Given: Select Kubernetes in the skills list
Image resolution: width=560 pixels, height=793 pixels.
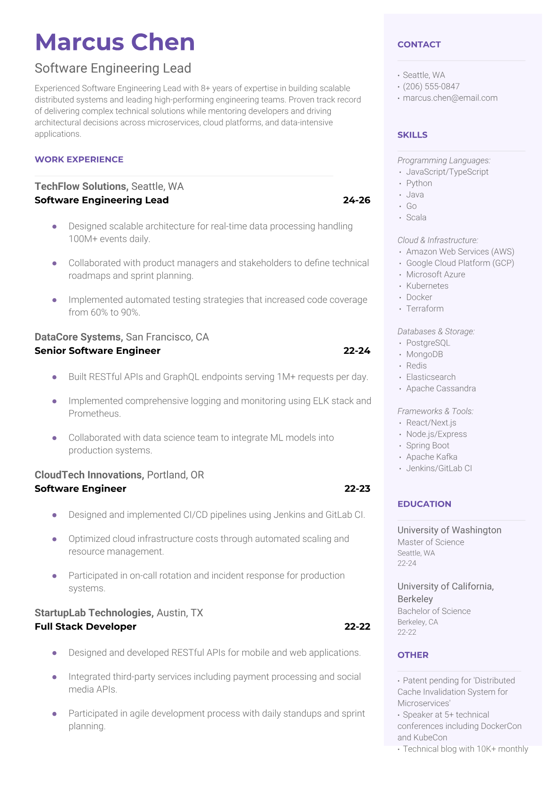Looking at the screenshot, I should (x=427, y=286).
